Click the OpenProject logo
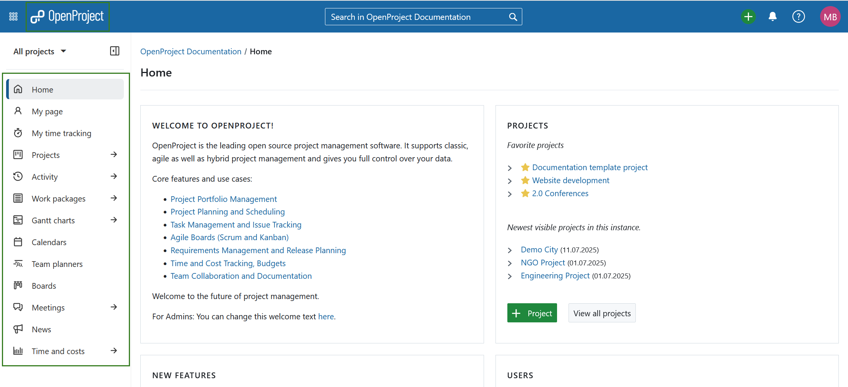 pyautogui.click(x=67, y=16)
